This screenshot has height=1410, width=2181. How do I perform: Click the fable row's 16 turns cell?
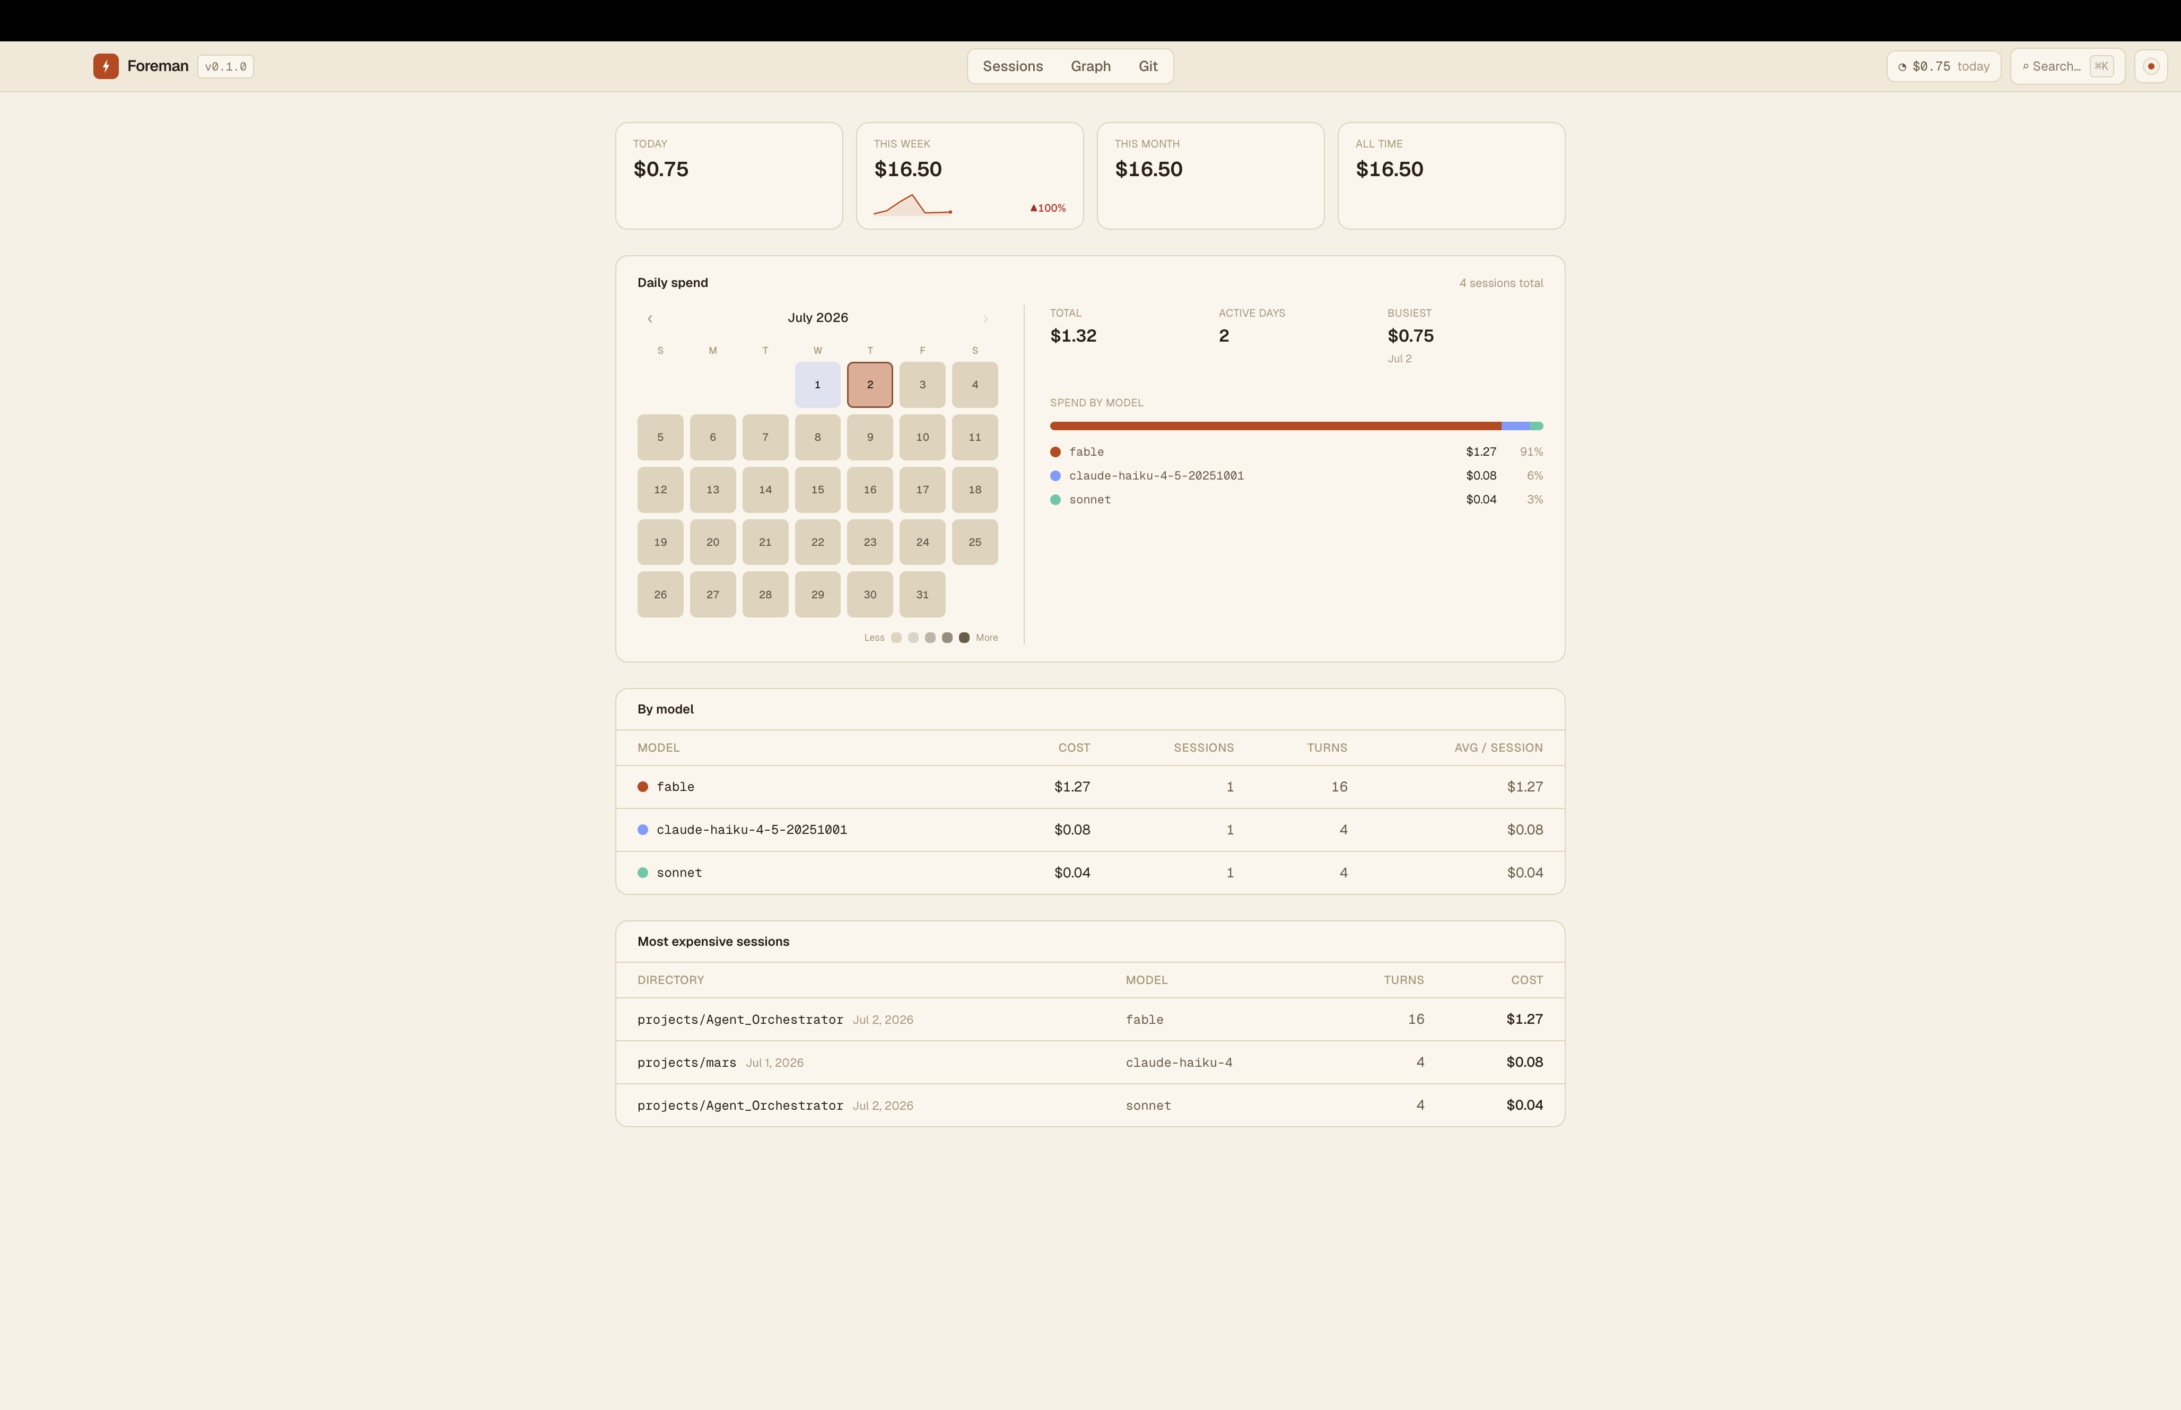pos(1339,787)
